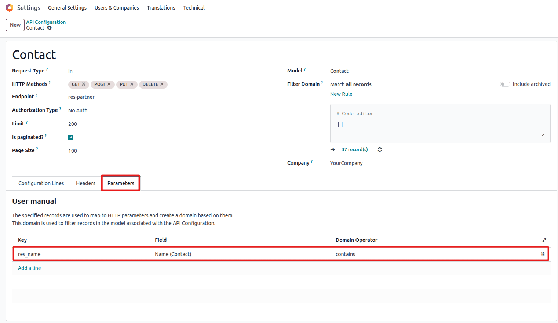
Task: Remove the POST method tag
Action: [109, 84]
